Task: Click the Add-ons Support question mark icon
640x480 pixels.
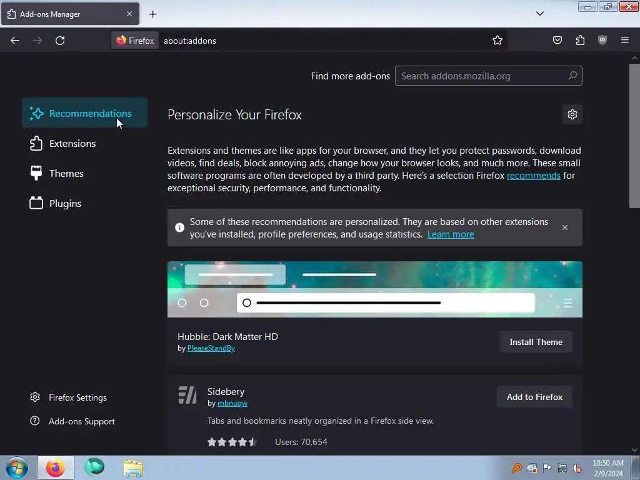Action: [x=35, y=421]
